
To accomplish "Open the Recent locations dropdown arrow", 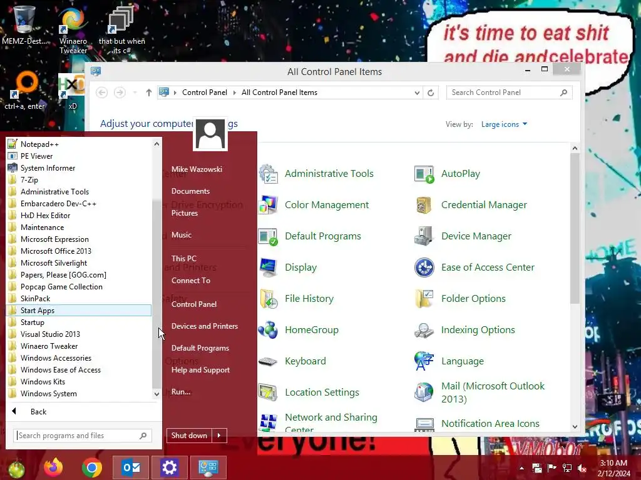I will [x=135, y=92].
